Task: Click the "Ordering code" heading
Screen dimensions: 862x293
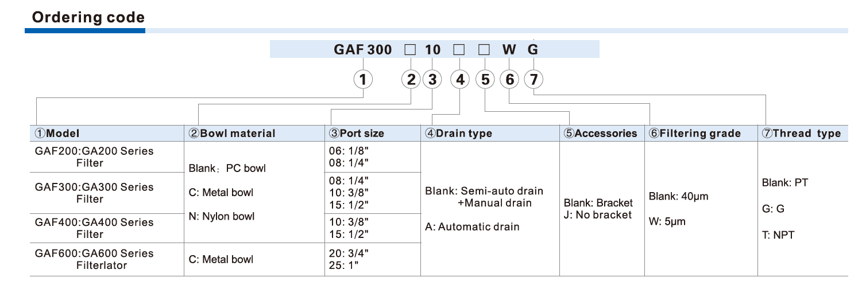Action: 88,18
